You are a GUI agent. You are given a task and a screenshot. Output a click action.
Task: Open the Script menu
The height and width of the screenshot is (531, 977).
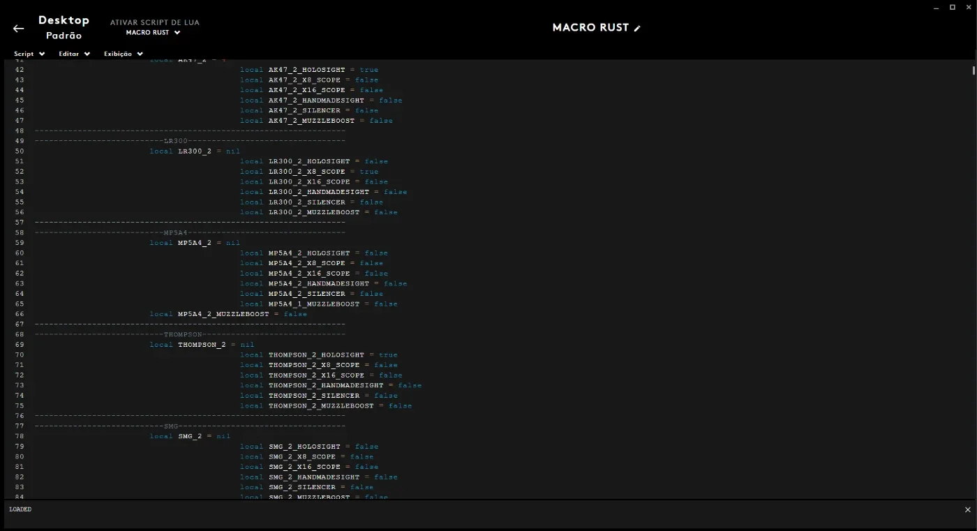point(29,54)
